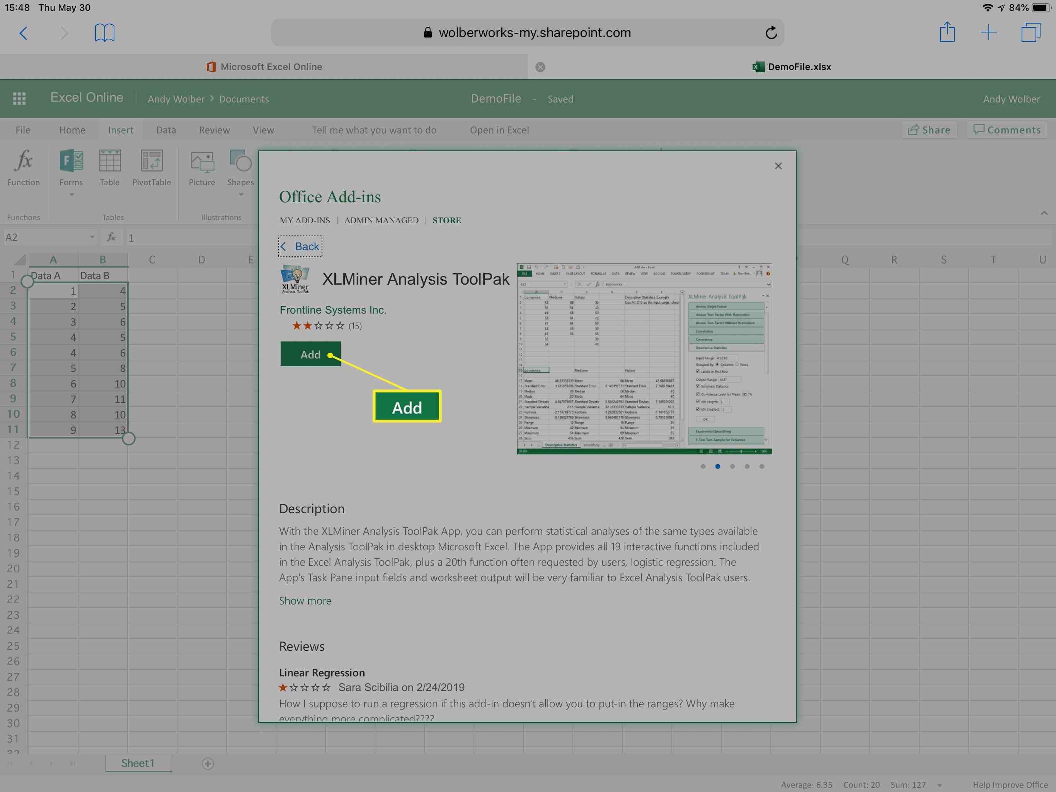Select the Sheet1 tab
The height and width of the screenshot is (792, 1056).
click(x=138, y=763)
